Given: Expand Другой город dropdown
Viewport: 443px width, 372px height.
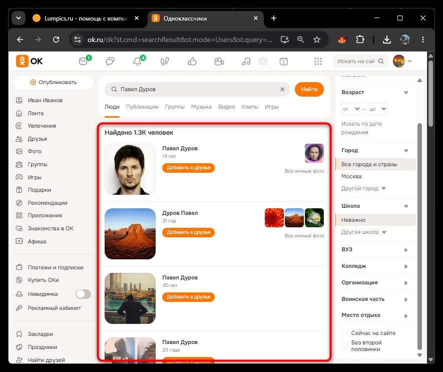Looking at the screenshot, I should [363, 188].
